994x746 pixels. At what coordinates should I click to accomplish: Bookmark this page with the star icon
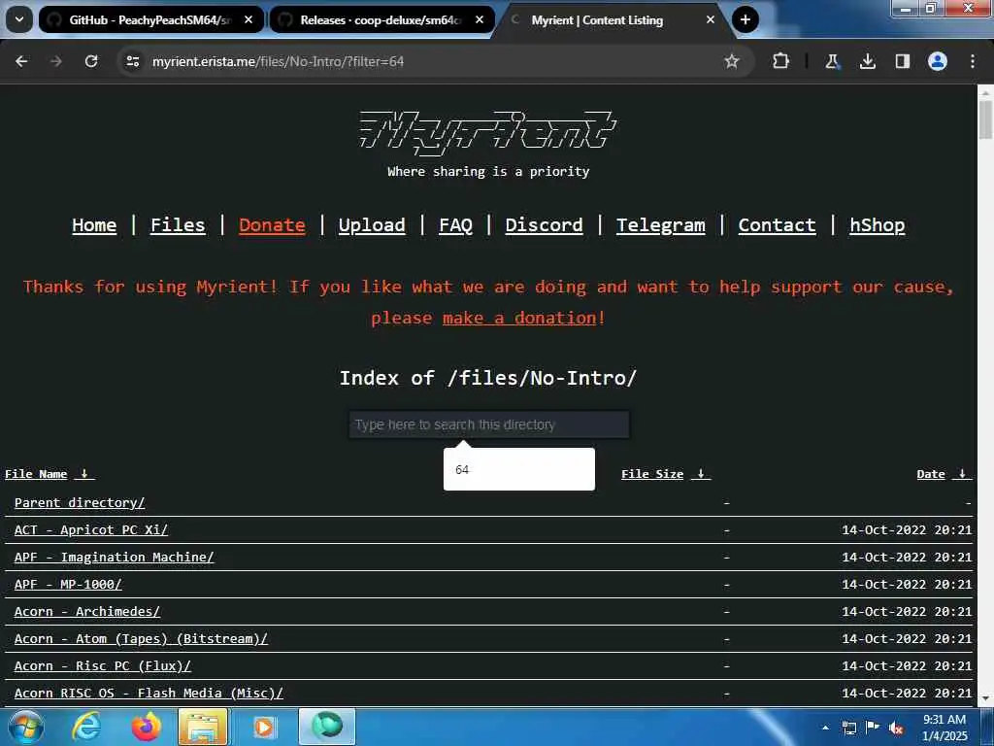pos(732,61)
